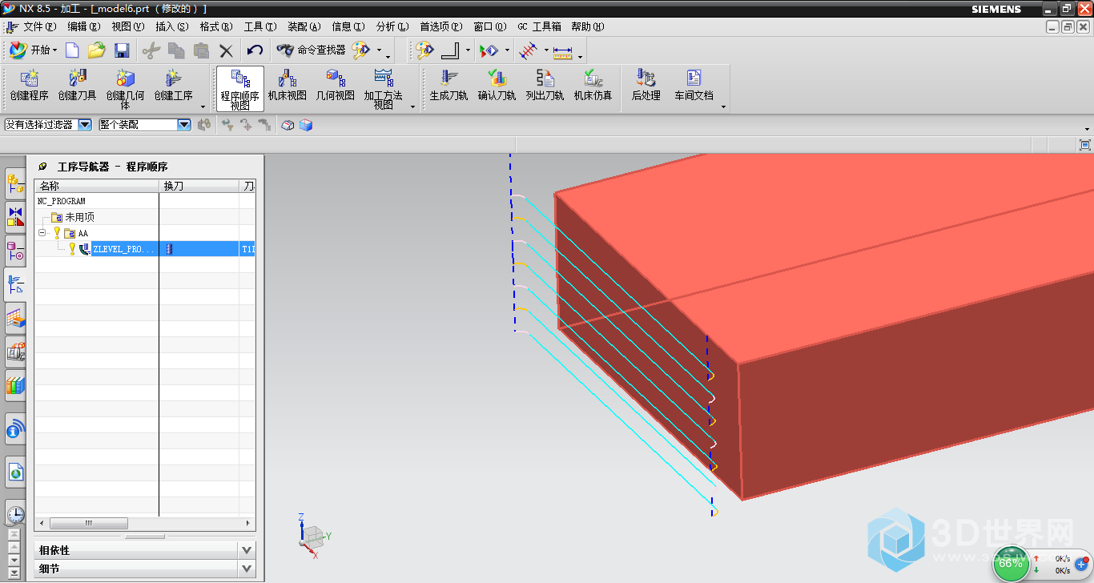Switch to 机床视图 machine tool view

[x=288, y=85]
